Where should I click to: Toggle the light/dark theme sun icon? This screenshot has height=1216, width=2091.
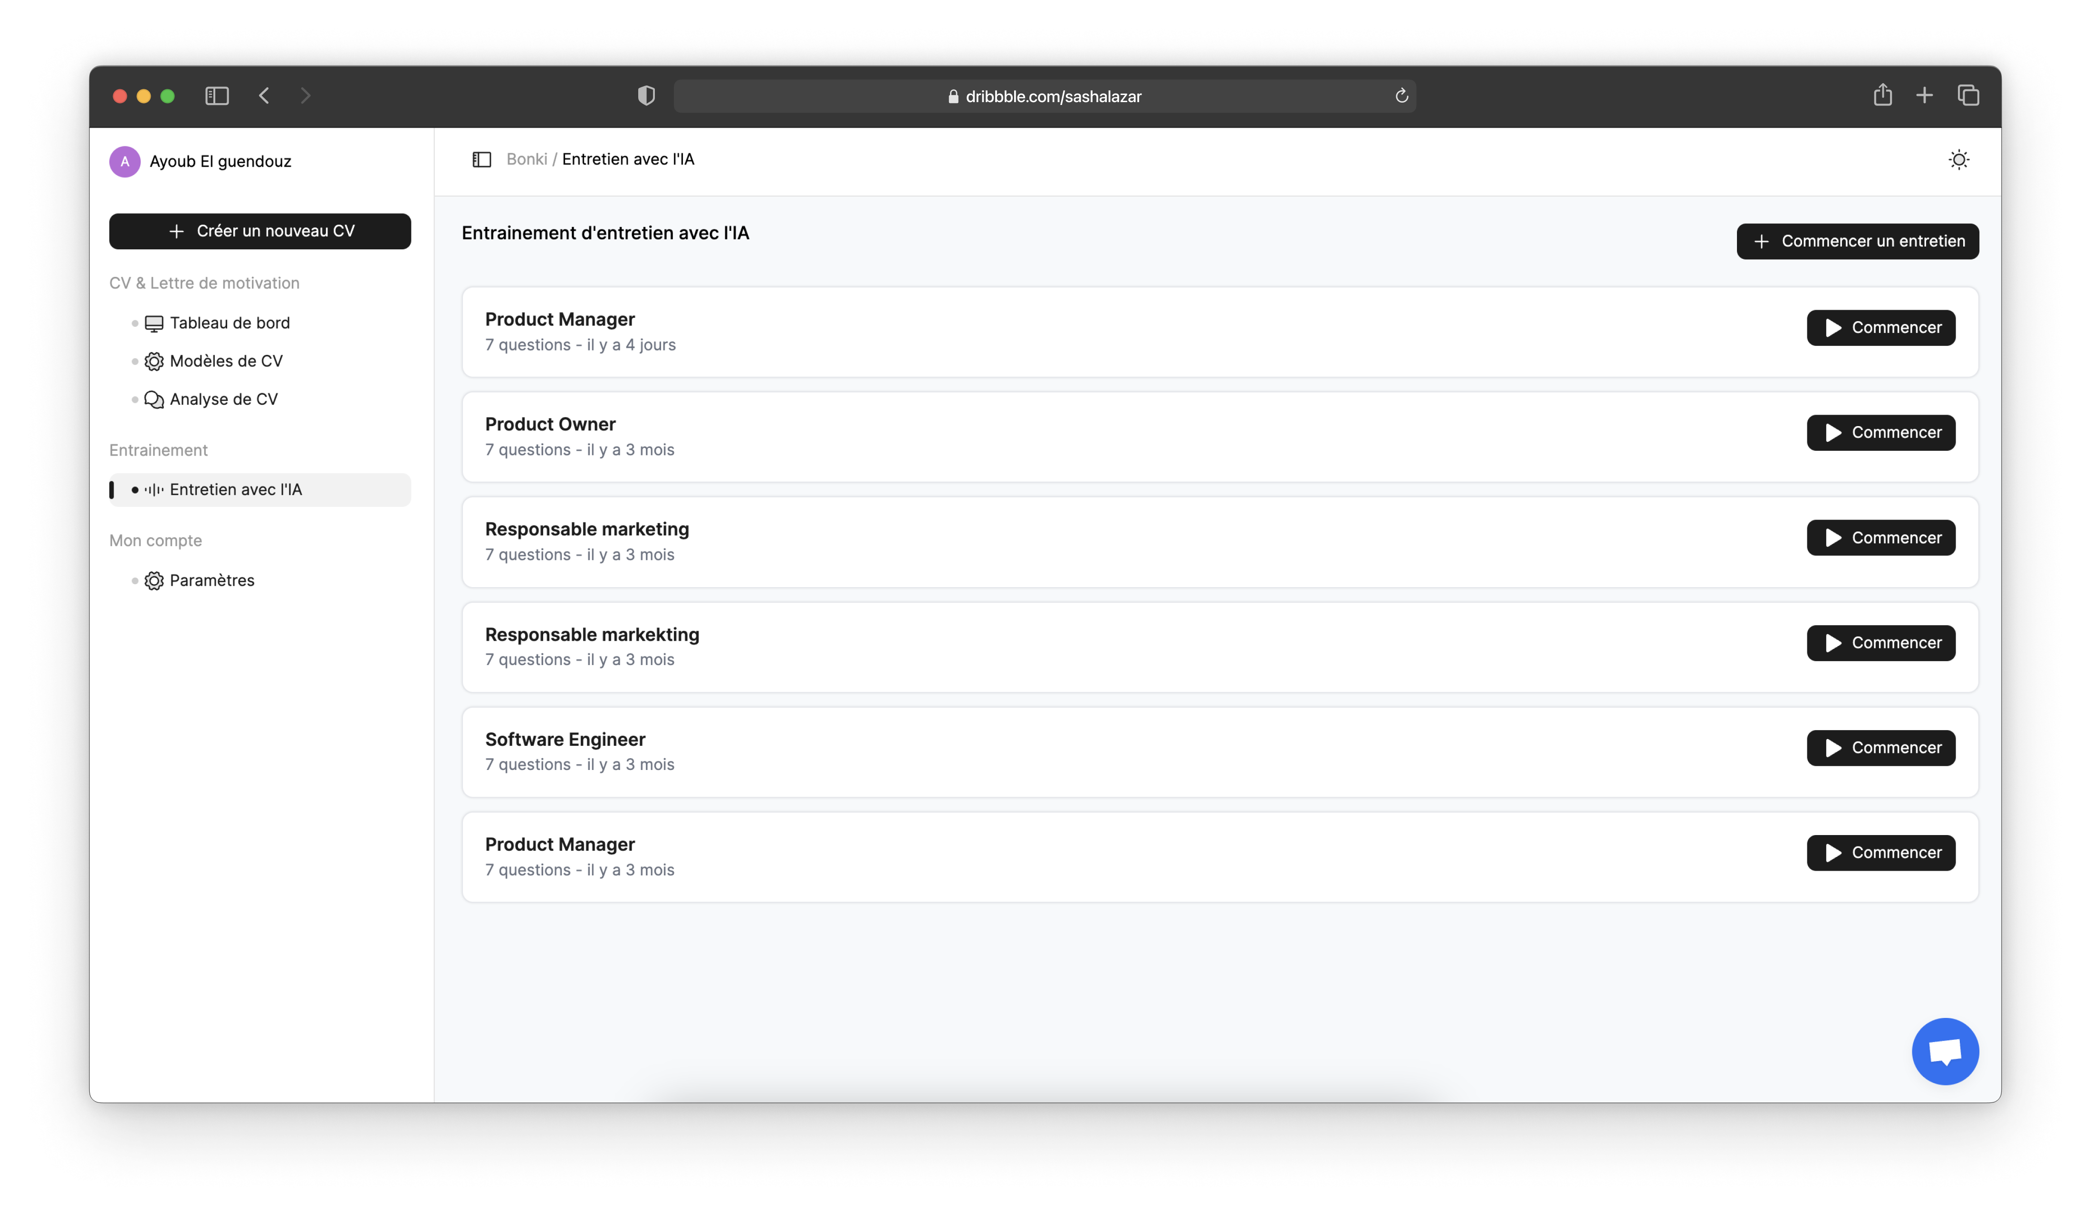click(x=1959, y=160)
